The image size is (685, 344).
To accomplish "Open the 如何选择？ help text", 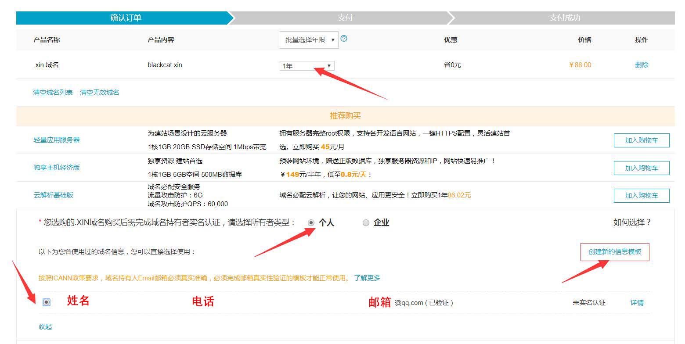I will tap(632, 222).
